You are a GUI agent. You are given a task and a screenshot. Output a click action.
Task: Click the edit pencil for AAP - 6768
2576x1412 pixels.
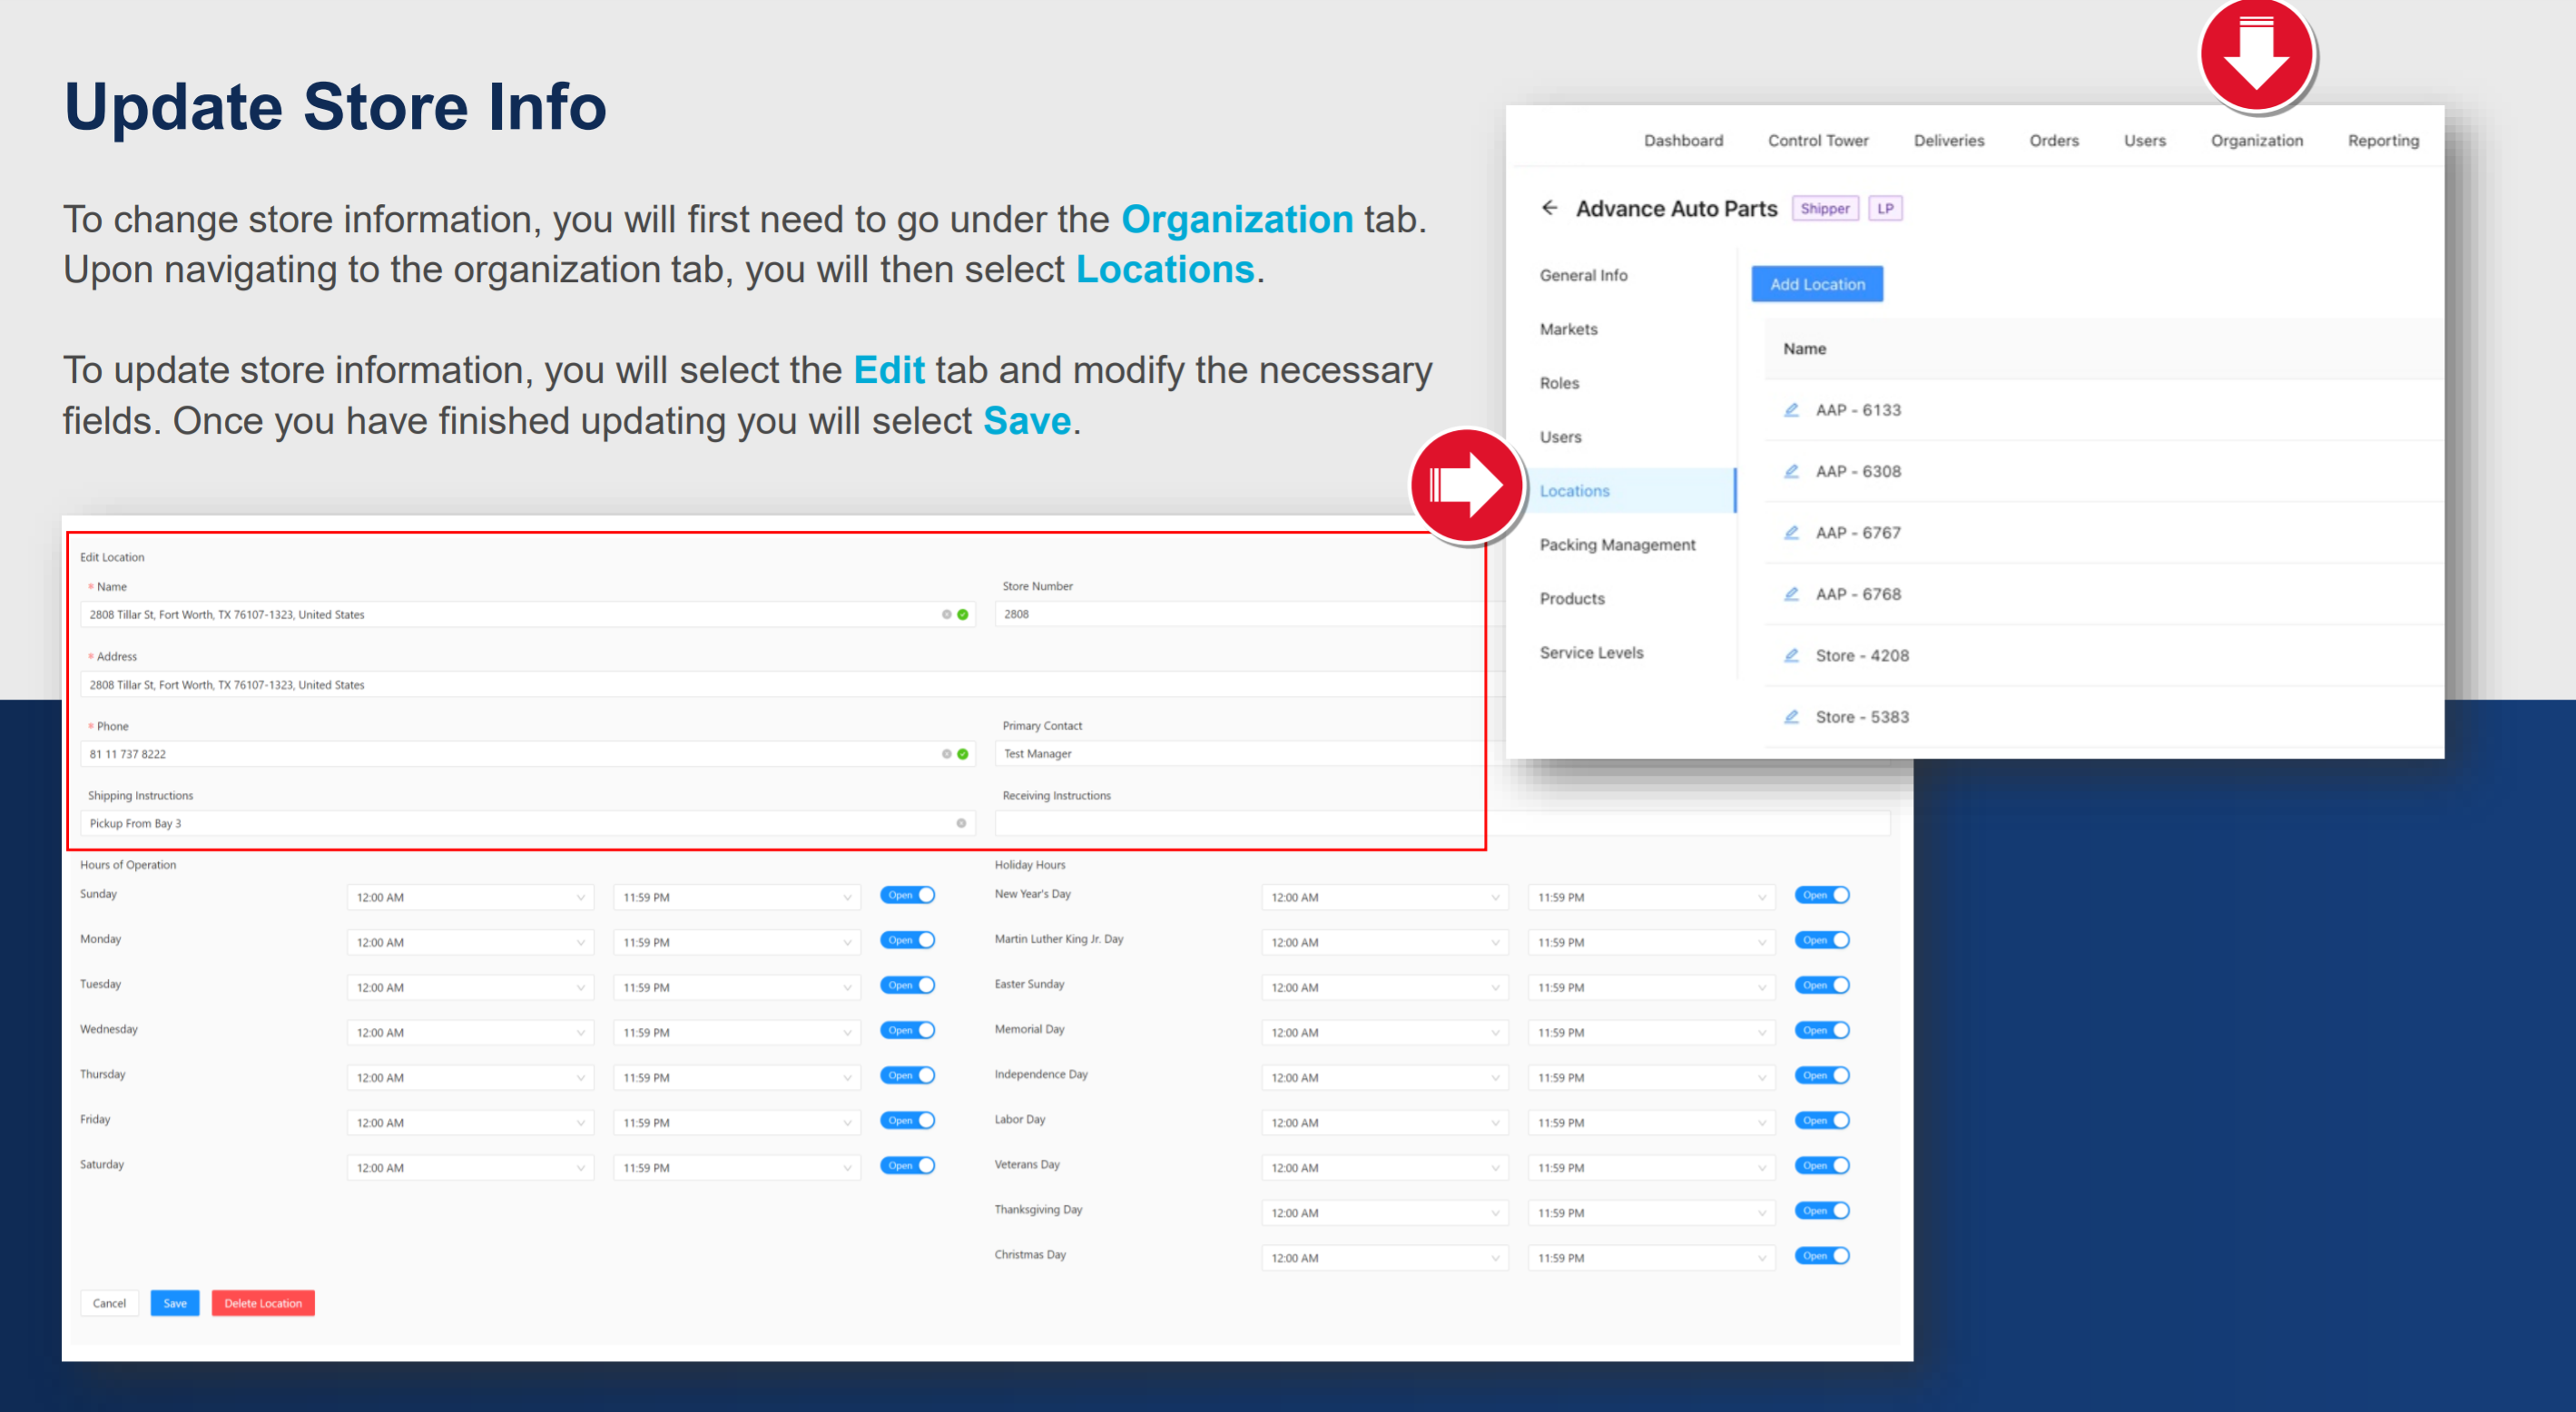tap(1791, 594)
